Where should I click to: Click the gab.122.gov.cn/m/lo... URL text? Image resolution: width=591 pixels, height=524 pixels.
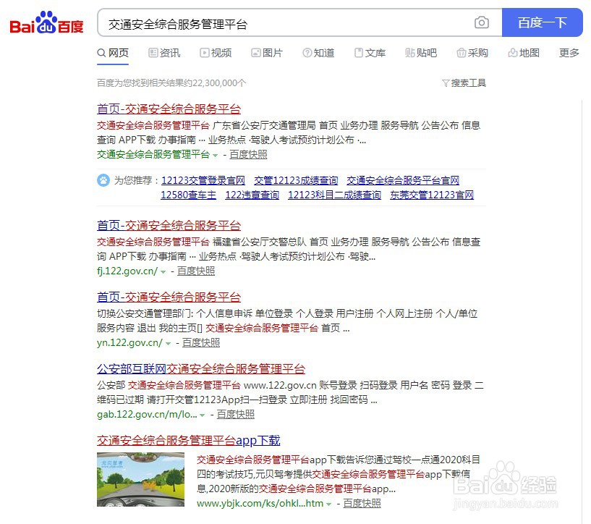[x=147, y=414]
